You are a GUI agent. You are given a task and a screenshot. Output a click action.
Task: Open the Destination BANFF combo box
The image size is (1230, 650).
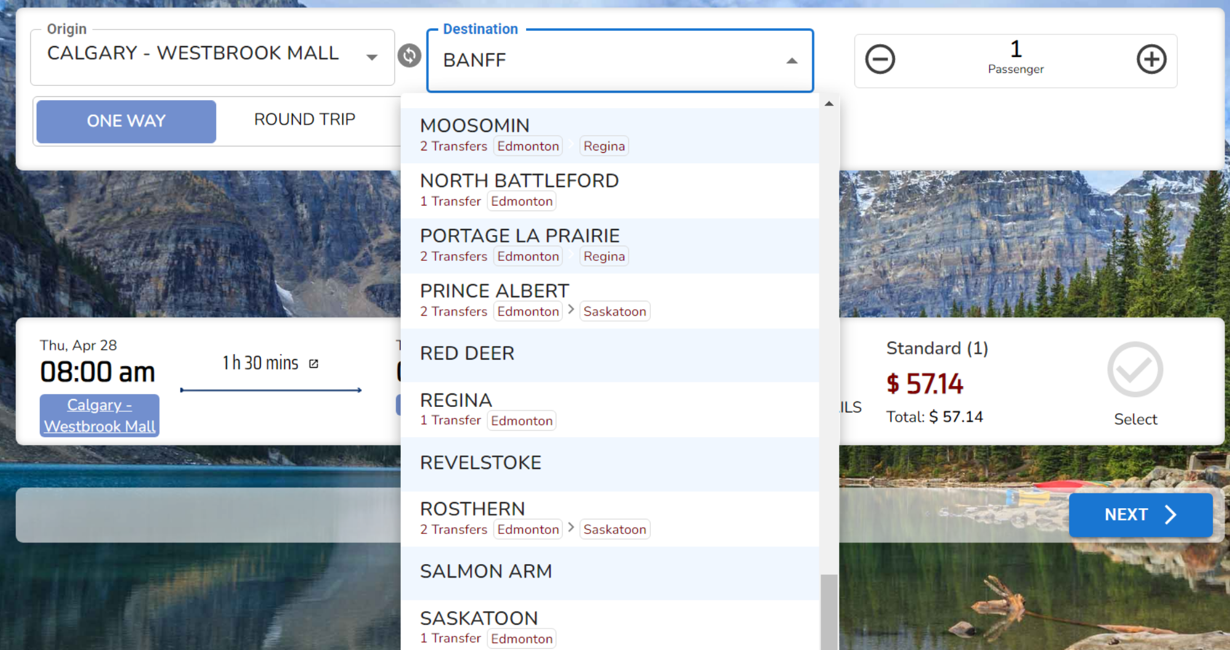pos(620,61)
